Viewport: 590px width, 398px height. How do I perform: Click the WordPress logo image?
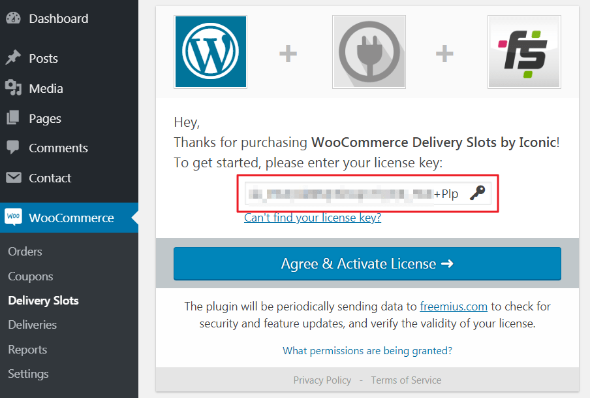[x=210, y=52]
